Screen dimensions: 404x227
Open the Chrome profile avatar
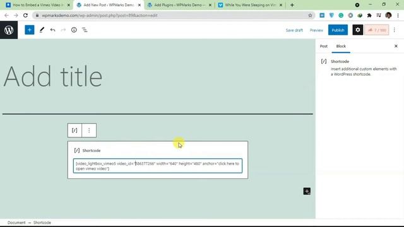tap(389, 15)
